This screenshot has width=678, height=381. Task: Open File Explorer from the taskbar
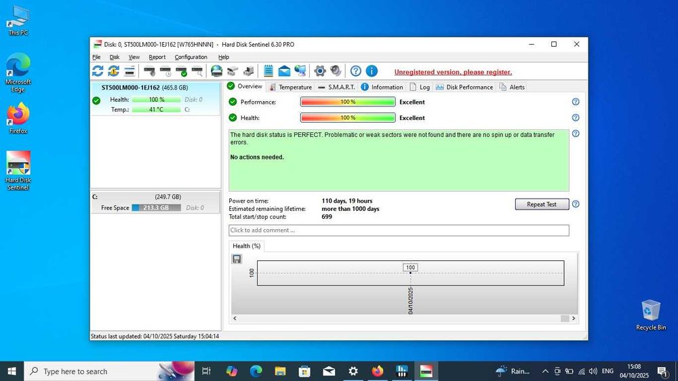coord(280,371)
